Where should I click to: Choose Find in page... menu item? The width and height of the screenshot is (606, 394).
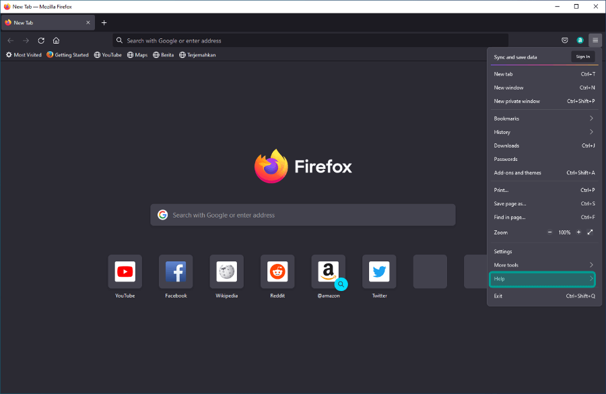[544, 218]
